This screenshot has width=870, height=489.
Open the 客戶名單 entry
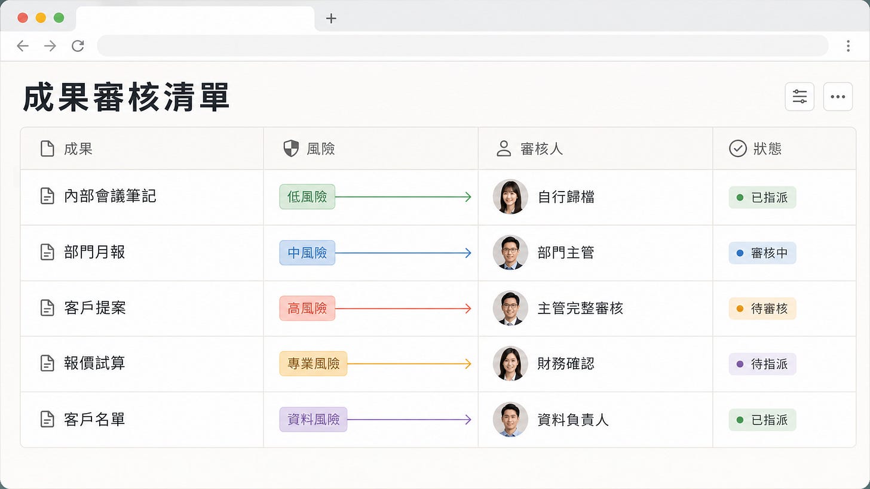(94, 419)
